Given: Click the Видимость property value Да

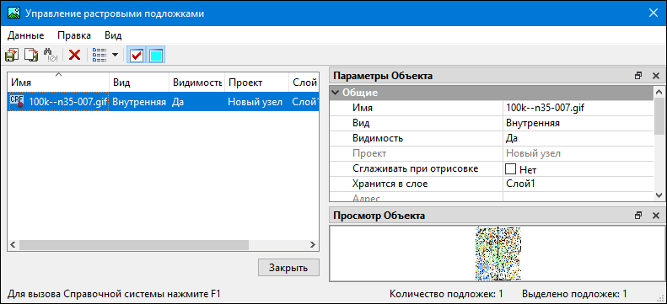Looking at the screenshot, I should click(578, 138).
